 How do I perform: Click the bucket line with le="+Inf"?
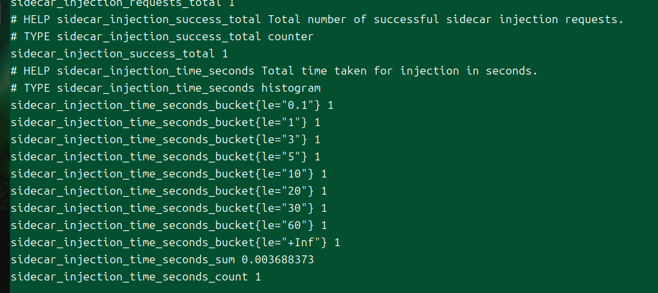tap(176, 243)
